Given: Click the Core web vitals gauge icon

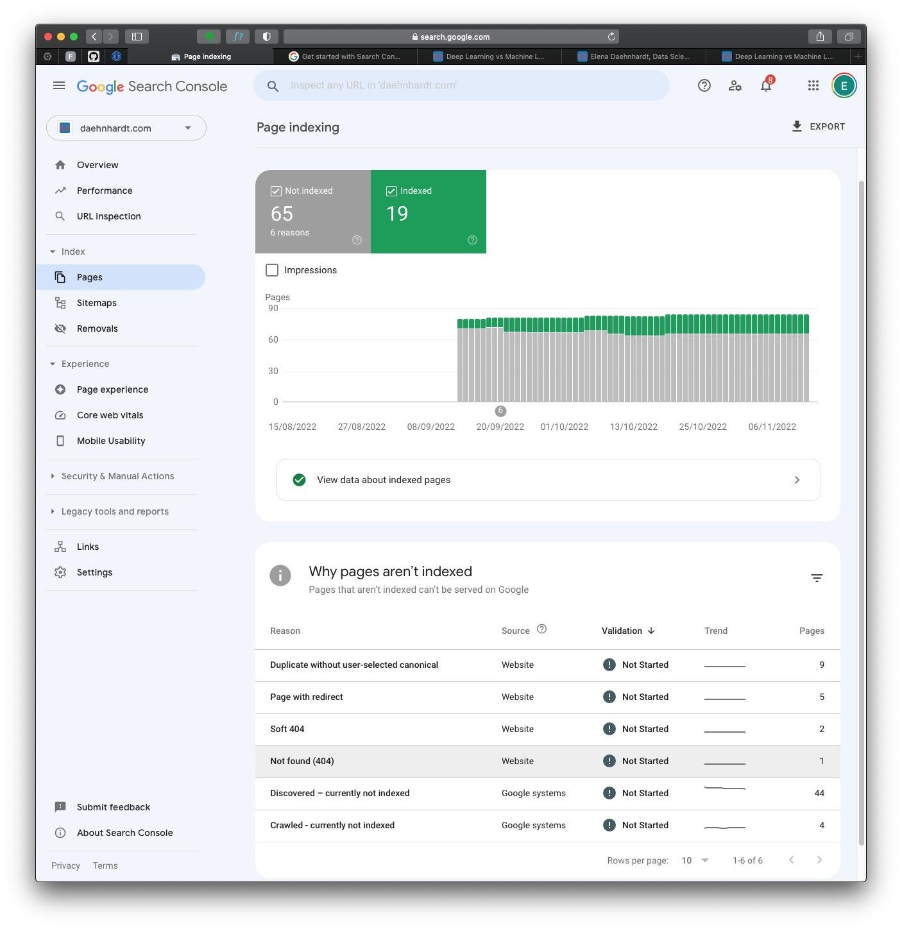Looking at the screenshot, I should [x=60, y=415].
